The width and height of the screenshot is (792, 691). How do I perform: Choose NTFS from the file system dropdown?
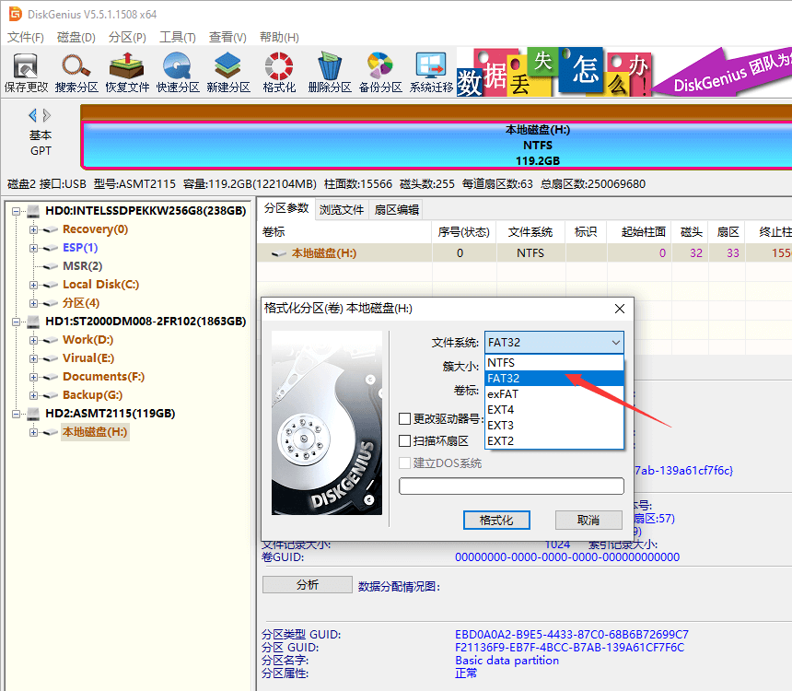click(x=501, y=362)
